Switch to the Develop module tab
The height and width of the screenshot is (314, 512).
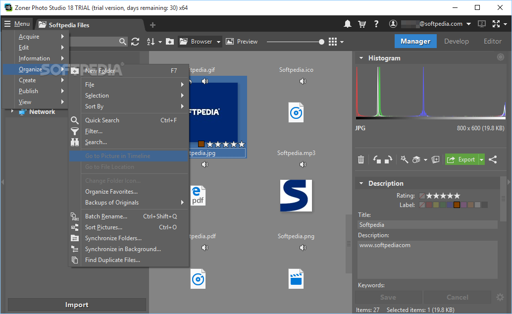[456, 41]
